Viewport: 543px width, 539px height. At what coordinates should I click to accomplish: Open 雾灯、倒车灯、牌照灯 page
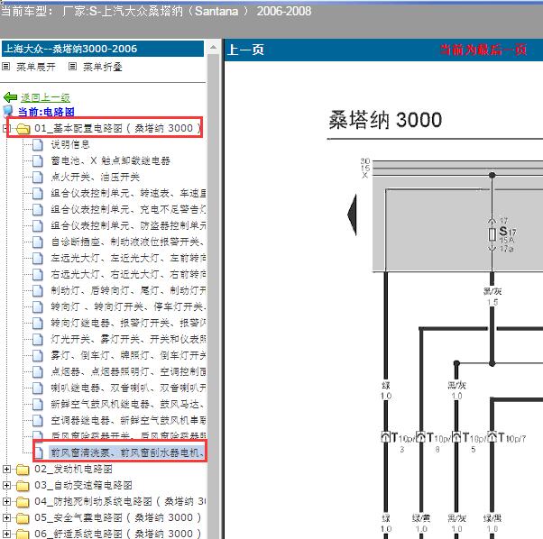click(128, 355)
